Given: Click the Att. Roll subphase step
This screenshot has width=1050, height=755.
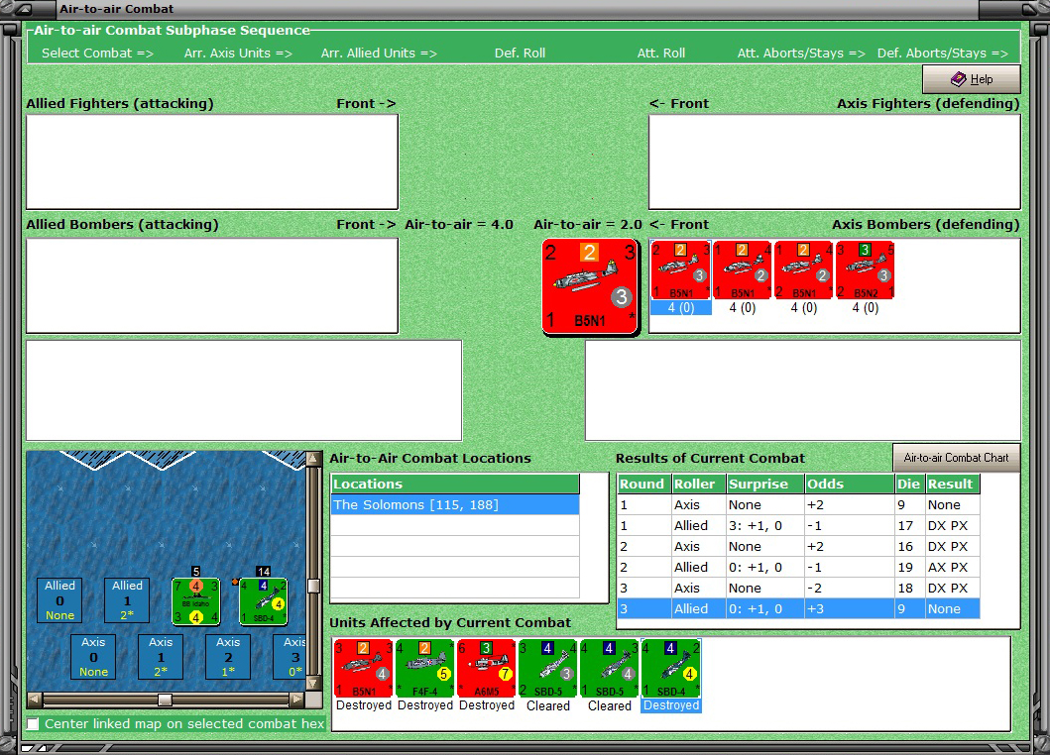Looking at the screenshot, I should click(661, 53).
